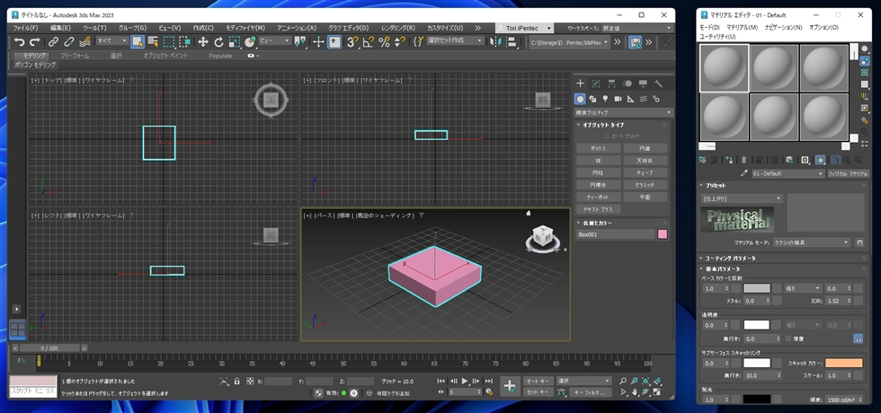Viewport: 881px width, 413px height.
Task: Toggle Percent Snap
Action: click(x=385, y=41)
